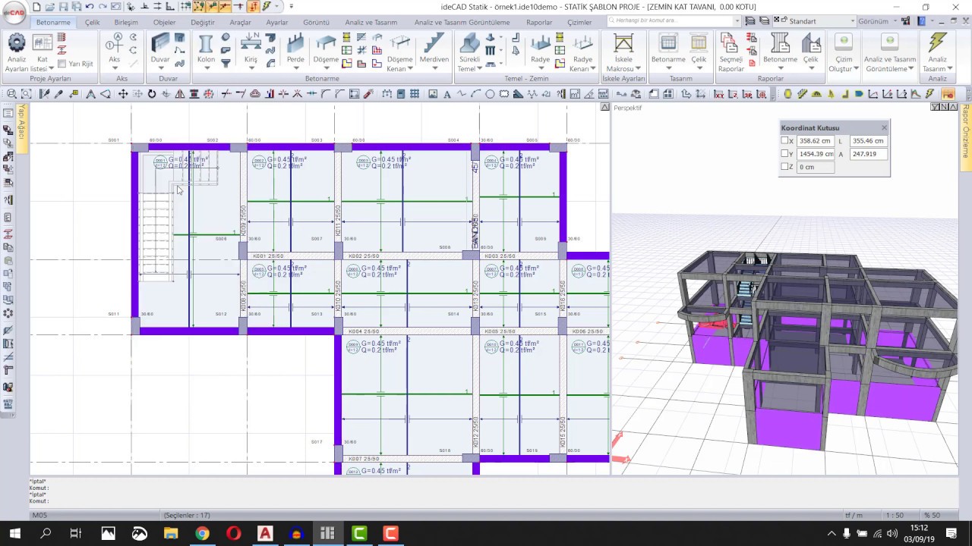The height and width of the screenshot is (546, 972).
Task: Open the Betonarme design button in Tasarım
Action: click(x=668, y=49)
